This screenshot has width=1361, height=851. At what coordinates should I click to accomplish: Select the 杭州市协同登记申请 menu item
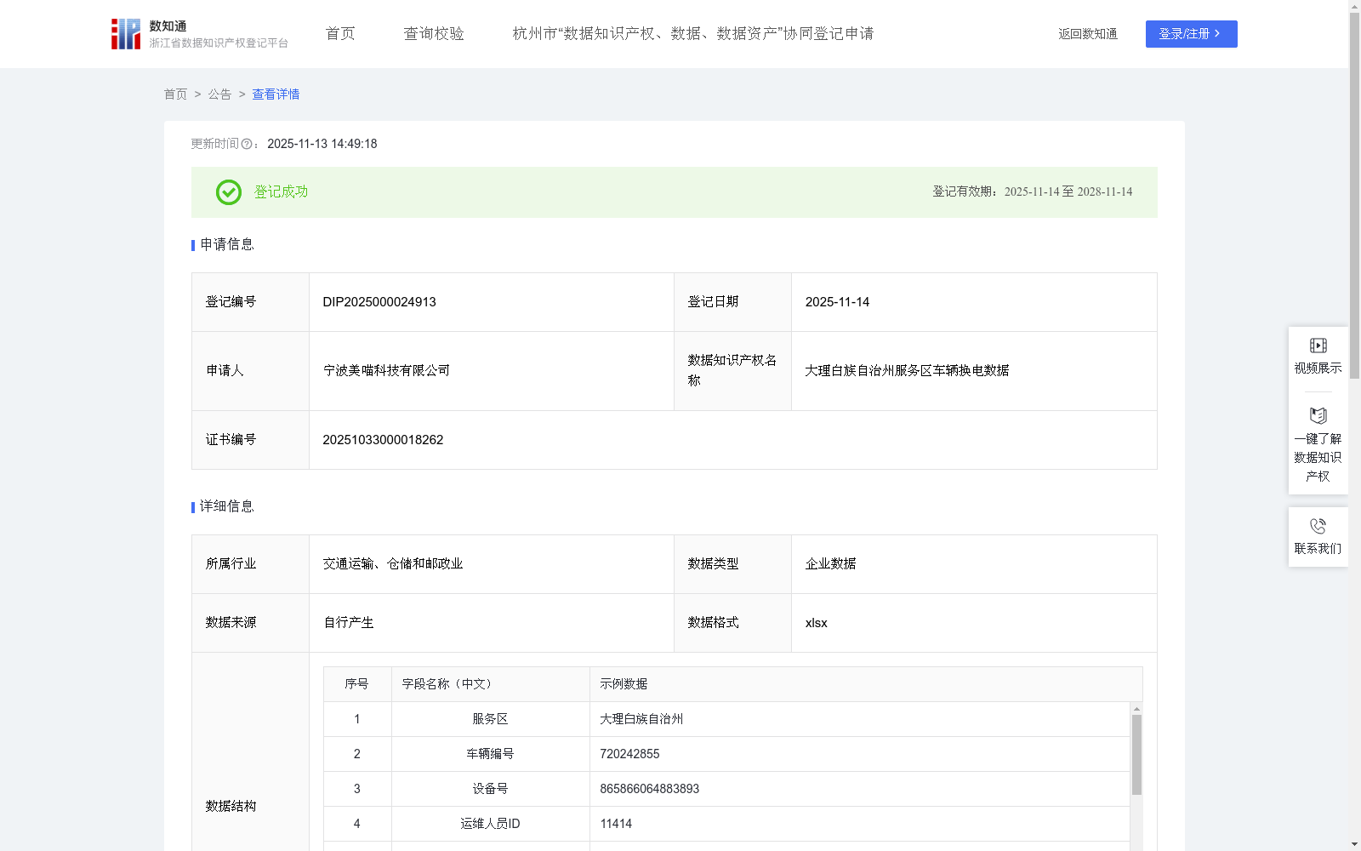pos(693,33)
